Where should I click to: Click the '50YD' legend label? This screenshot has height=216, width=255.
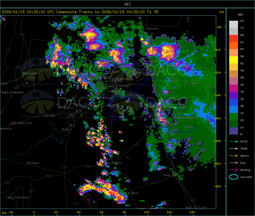(x=244, y=141)
